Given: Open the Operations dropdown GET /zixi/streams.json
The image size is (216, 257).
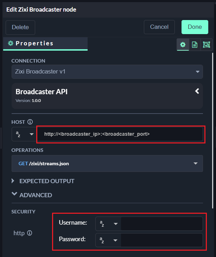Looking at the screenshot, I should 107,163.
